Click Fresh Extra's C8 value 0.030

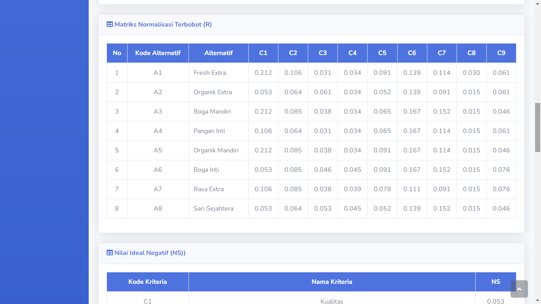pyautogui.click(x=472, y=73)
